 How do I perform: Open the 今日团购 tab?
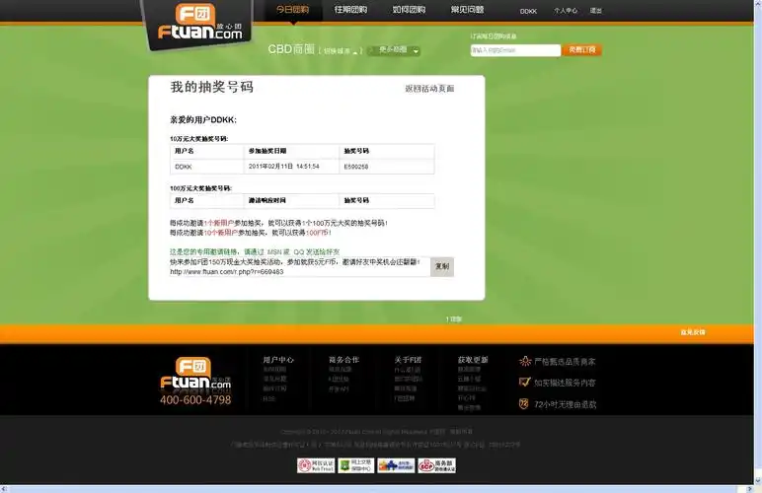[292, 9]
